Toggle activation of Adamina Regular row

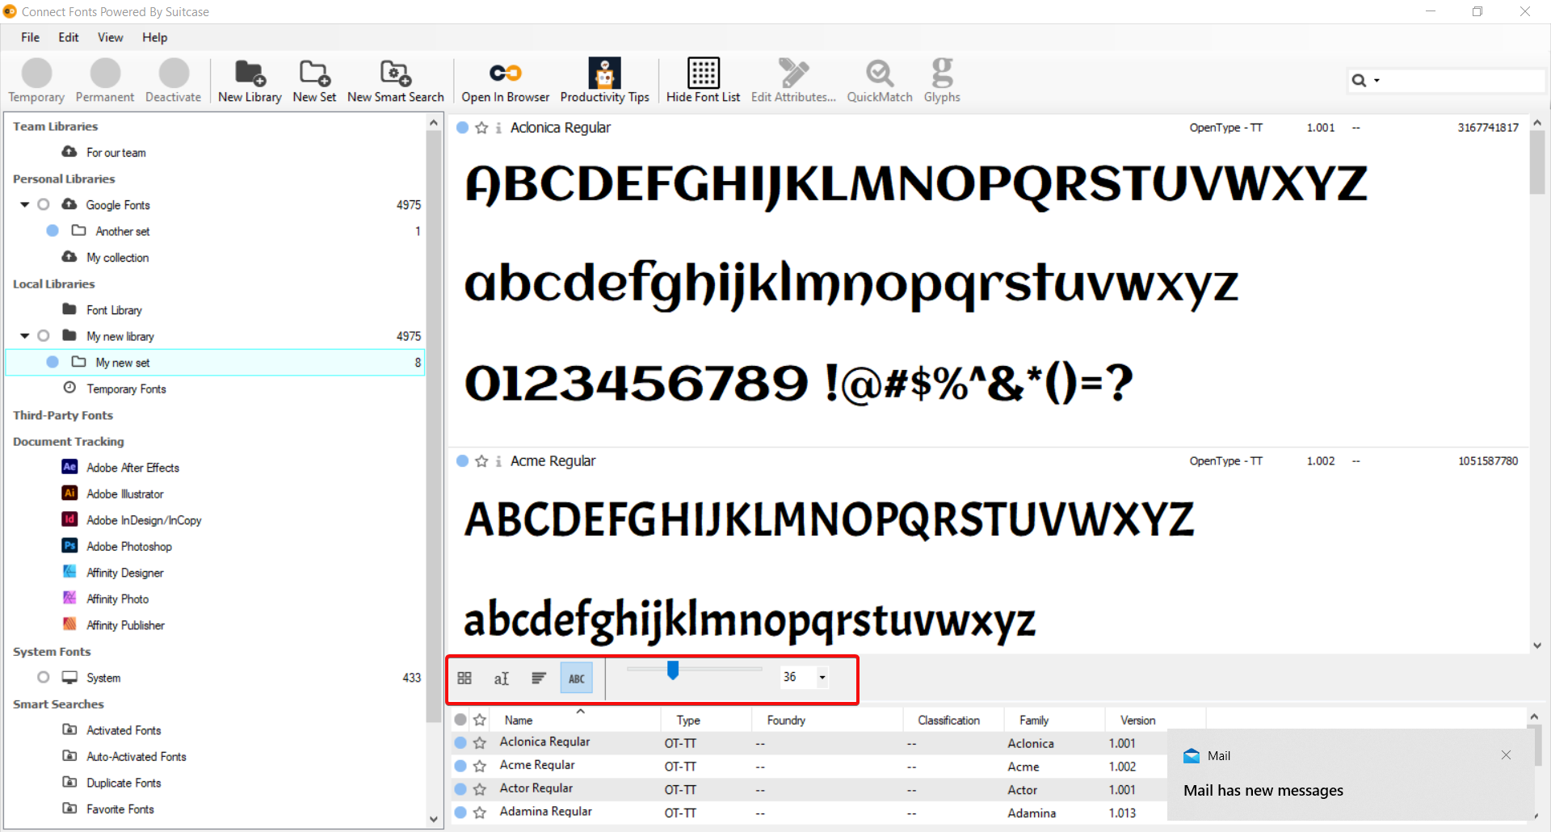(460, 813)
